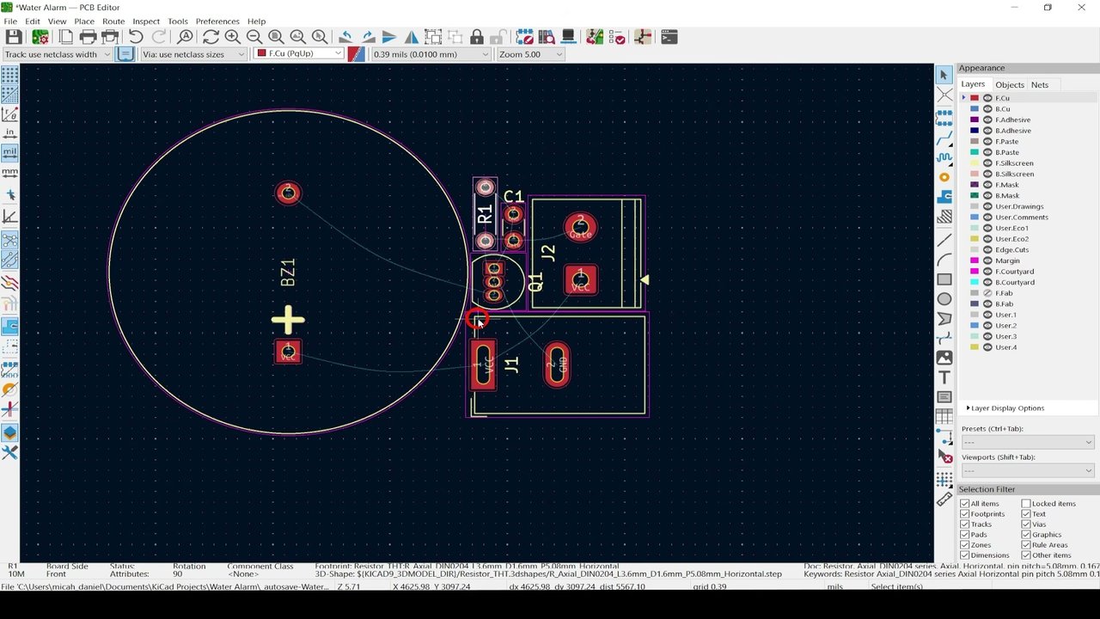Toggle the Locked items checkbox
The width and height of the screenshot is (1100, 619).
coord(1026,504)
